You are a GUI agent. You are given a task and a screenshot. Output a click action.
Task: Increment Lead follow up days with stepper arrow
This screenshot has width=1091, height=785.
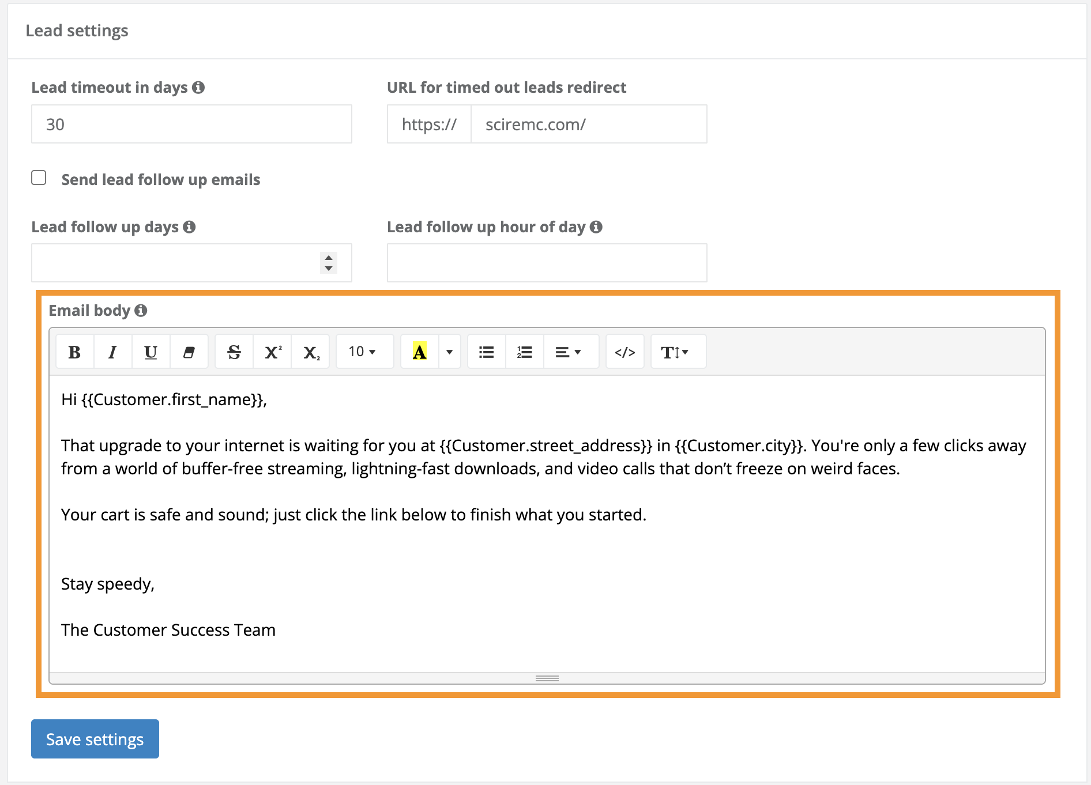click(328, 258)
